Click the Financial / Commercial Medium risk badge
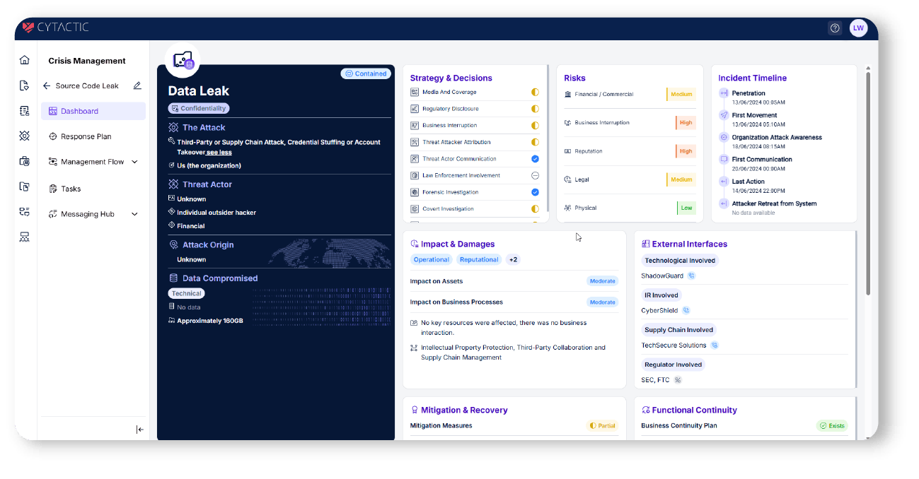This screenshot has width=919, height=479. [x=681, y=94]
